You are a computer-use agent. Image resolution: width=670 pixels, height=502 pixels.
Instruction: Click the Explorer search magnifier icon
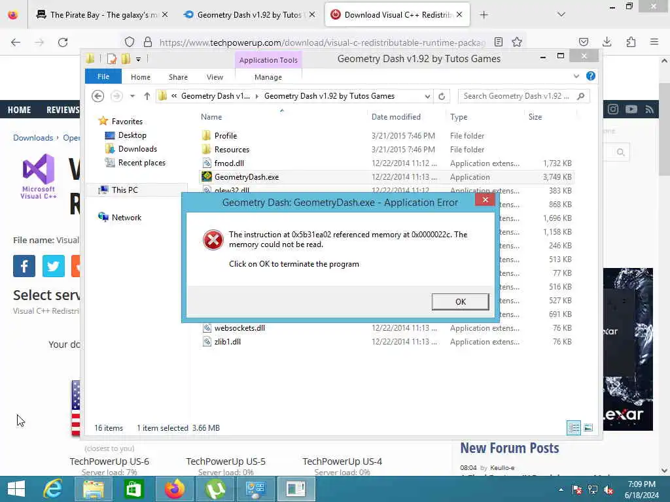pyautogui.click(x=581, y=96)
